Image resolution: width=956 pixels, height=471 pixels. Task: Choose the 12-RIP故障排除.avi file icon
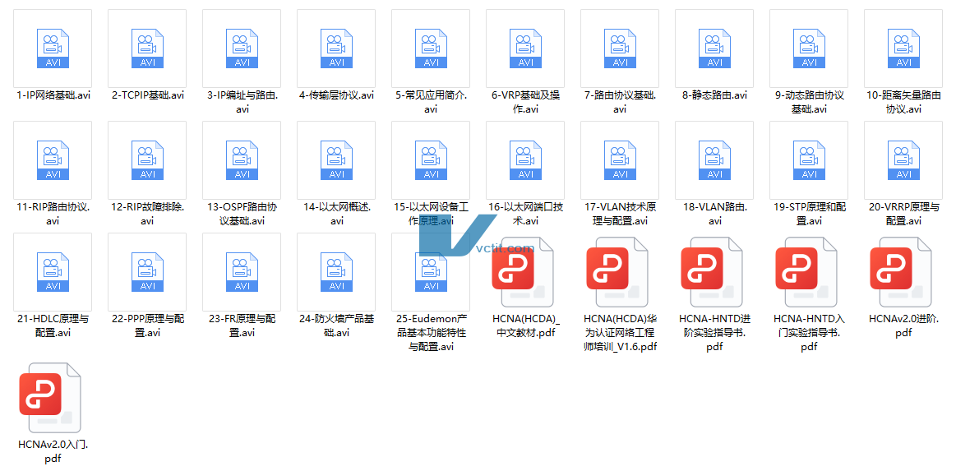point(147,160)
